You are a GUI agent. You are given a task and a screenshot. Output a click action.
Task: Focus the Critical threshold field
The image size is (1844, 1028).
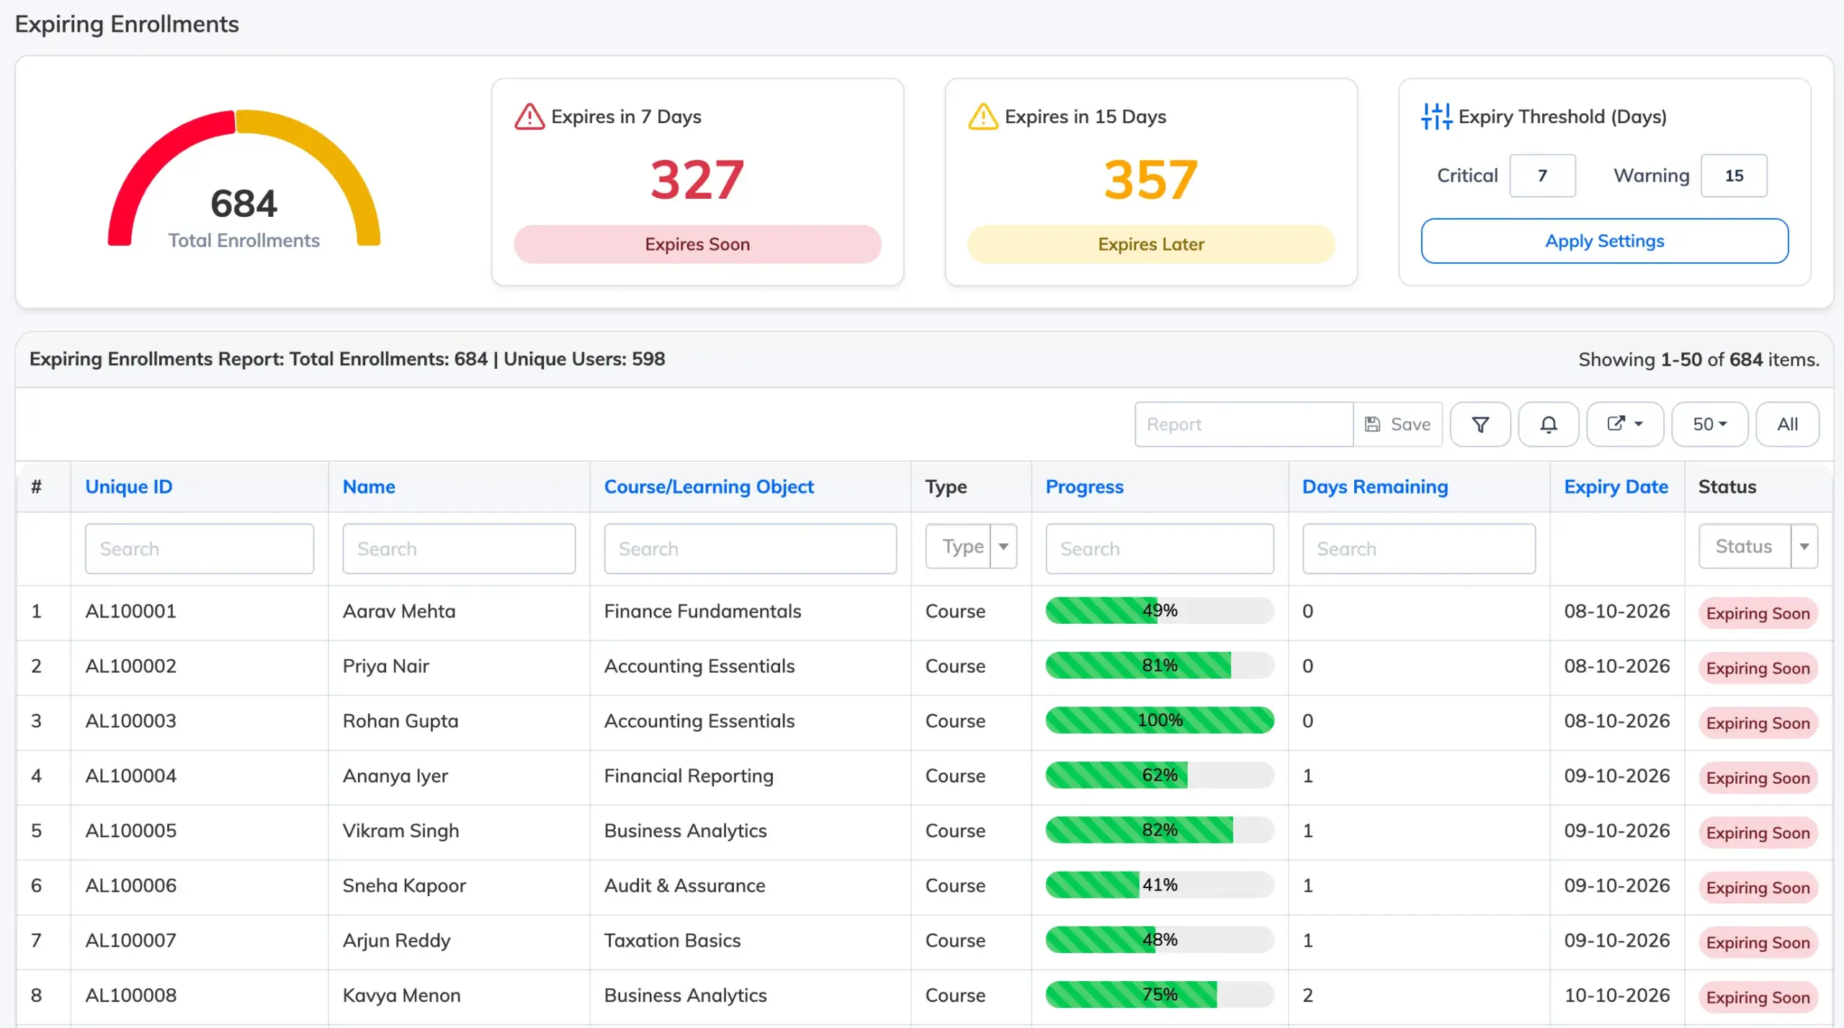tap(1542, 176)
